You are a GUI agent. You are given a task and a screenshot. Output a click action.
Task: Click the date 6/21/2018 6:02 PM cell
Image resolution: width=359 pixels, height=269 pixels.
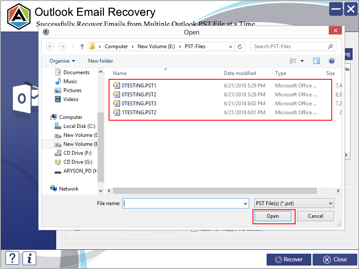pyautogui.click(x=244, y=104)
